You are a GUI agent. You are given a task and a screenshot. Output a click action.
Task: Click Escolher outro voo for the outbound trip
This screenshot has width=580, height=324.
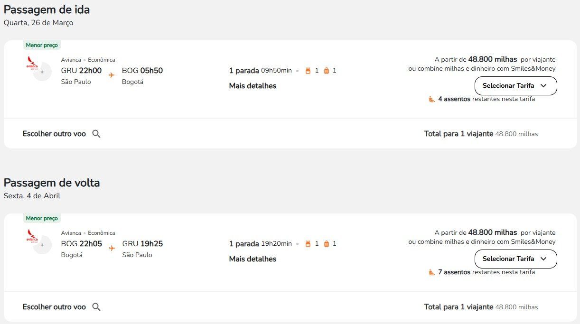(54, 134)
